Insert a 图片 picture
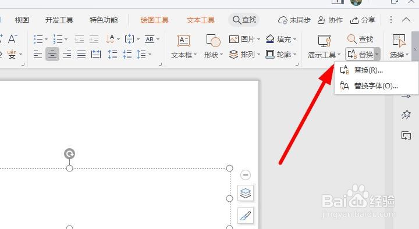This screenshot has height=229, width=419. point(244,40)
